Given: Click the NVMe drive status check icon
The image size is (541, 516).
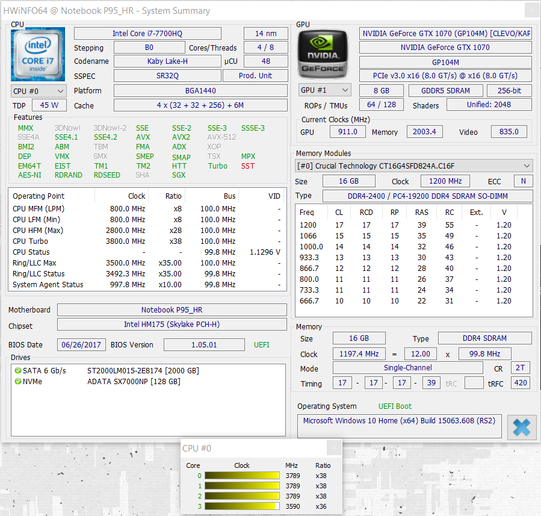Looking at the screenshot, I should (17, 381).
